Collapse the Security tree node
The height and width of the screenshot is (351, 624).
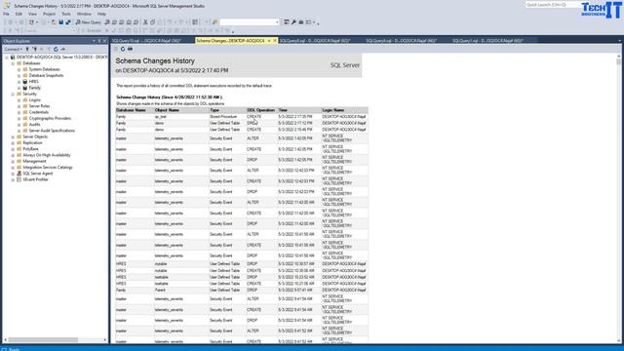point(13,94)
